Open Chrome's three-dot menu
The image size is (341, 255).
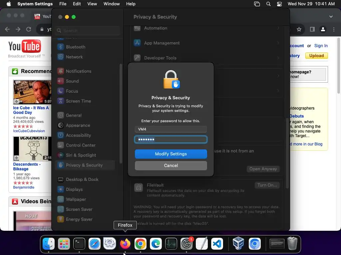[x=334, y=29]
